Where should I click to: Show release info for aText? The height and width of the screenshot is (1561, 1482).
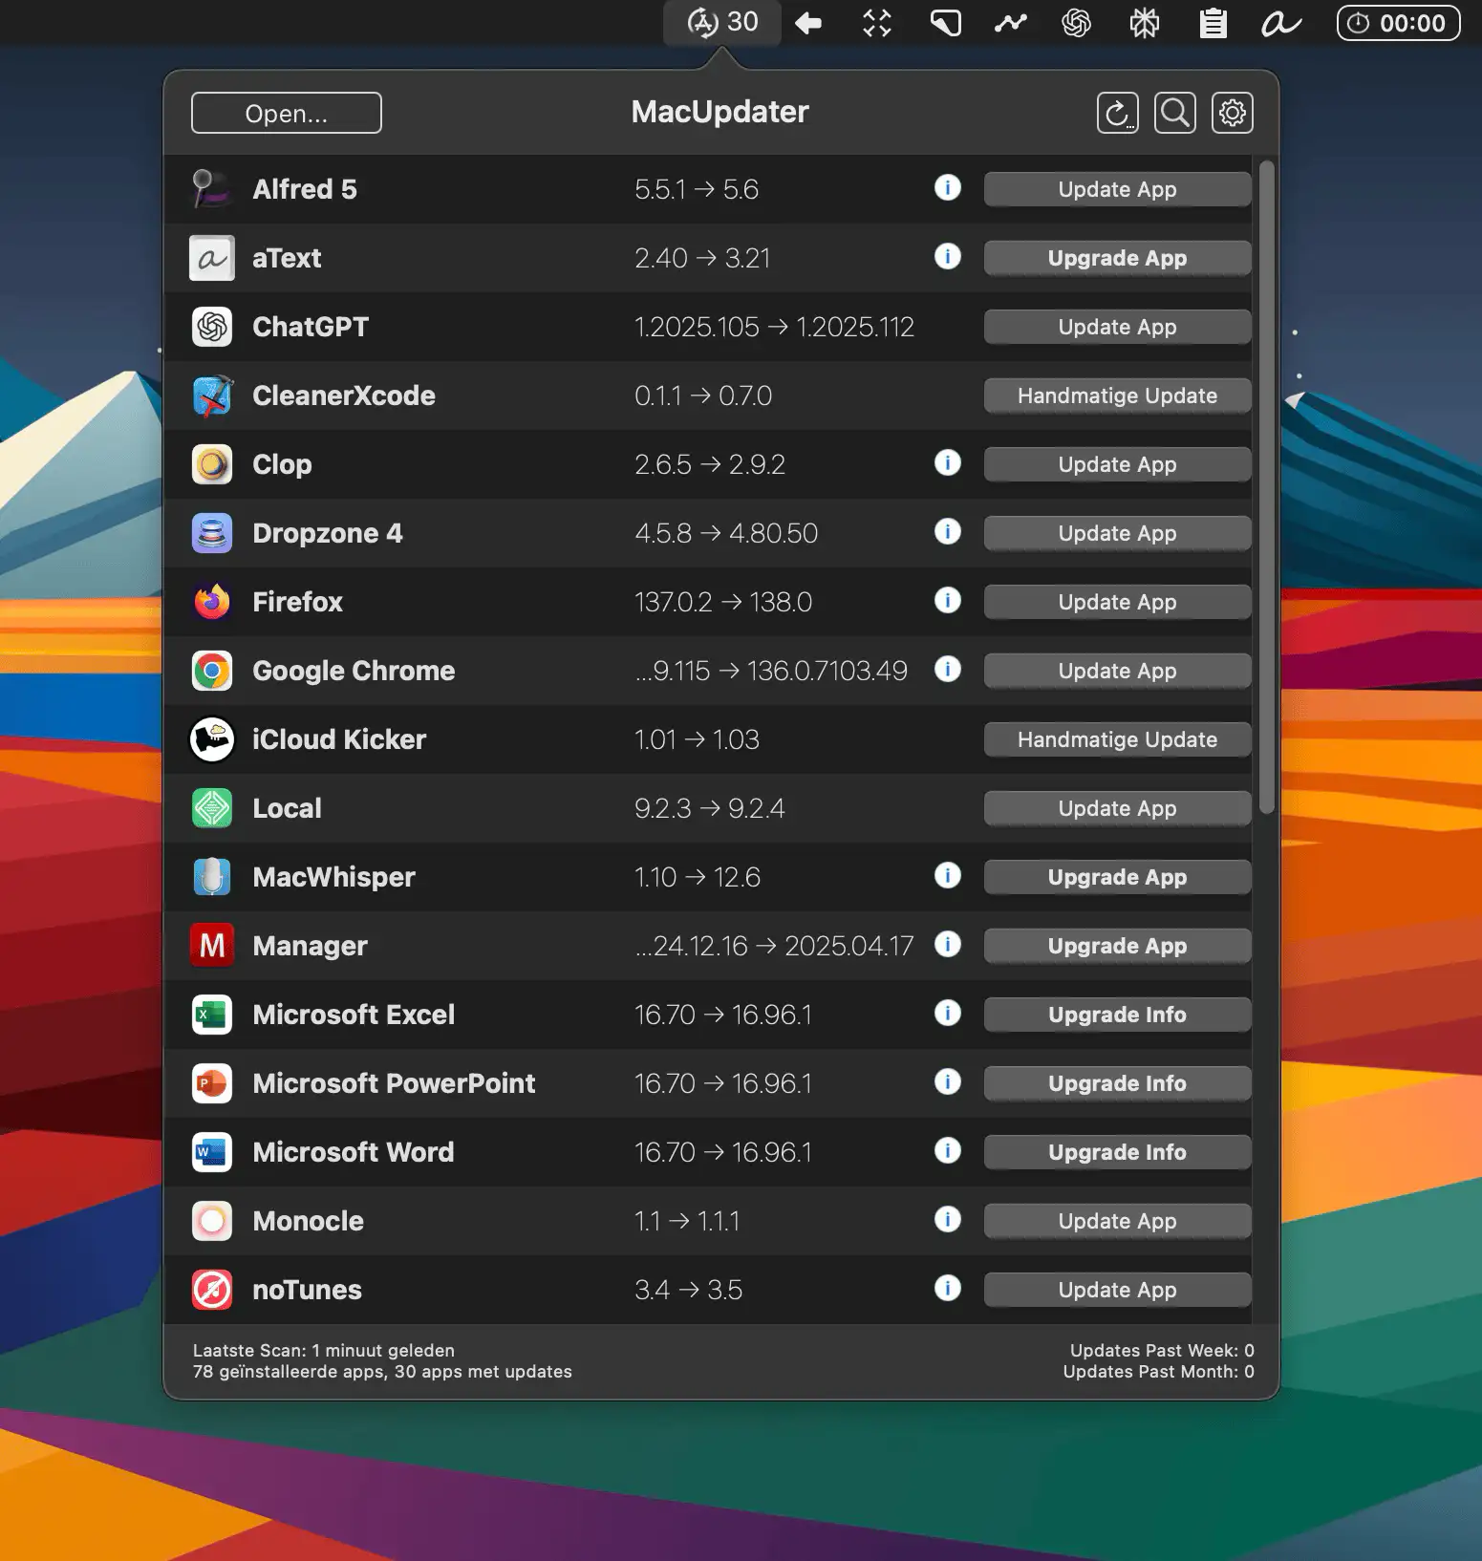click(947, 256)
